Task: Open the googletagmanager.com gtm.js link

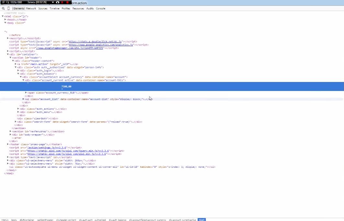Action: tap(70, 48)
